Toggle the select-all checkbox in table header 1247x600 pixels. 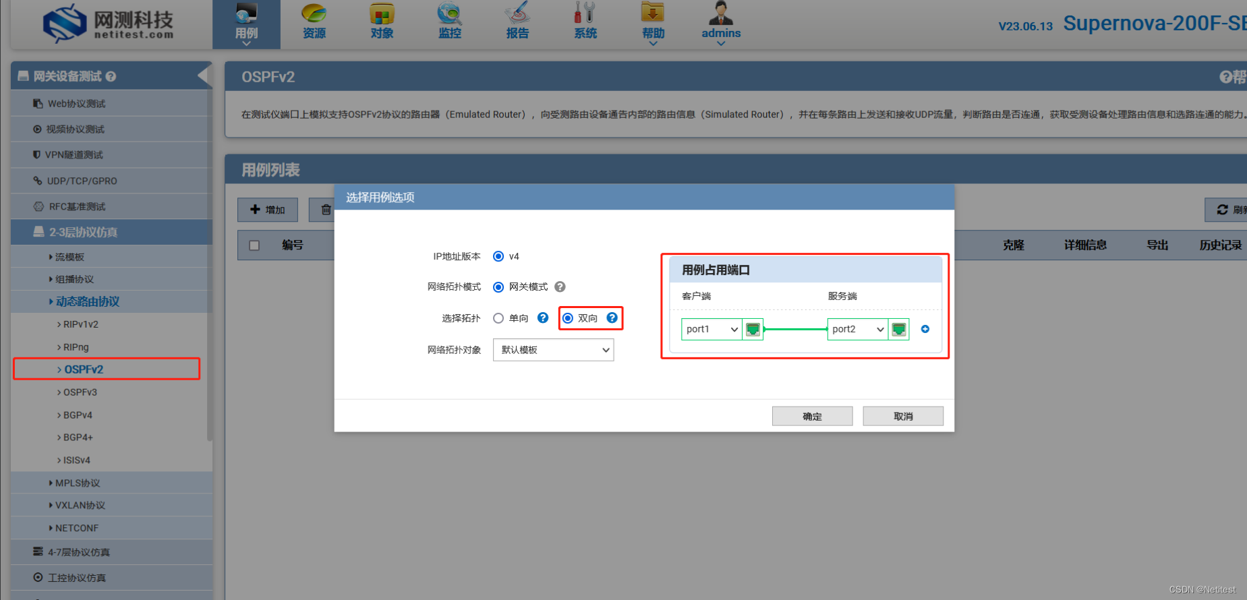point(254,245)
